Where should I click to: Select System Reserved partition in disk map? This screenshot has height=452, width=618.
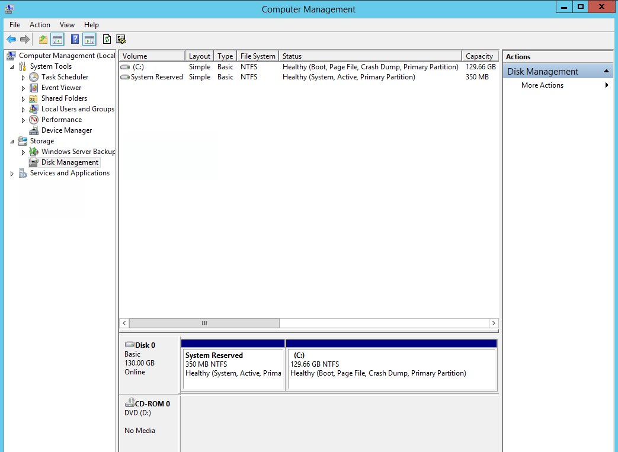[233, 365]
